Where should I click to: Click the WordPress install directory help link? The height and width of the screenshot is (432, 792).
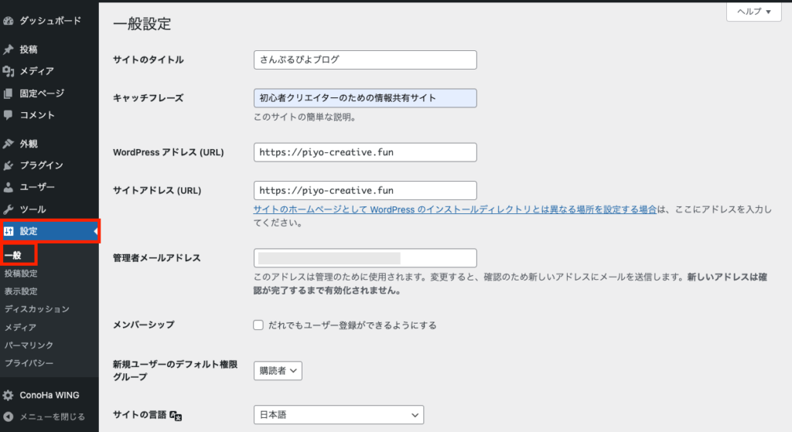456,209
